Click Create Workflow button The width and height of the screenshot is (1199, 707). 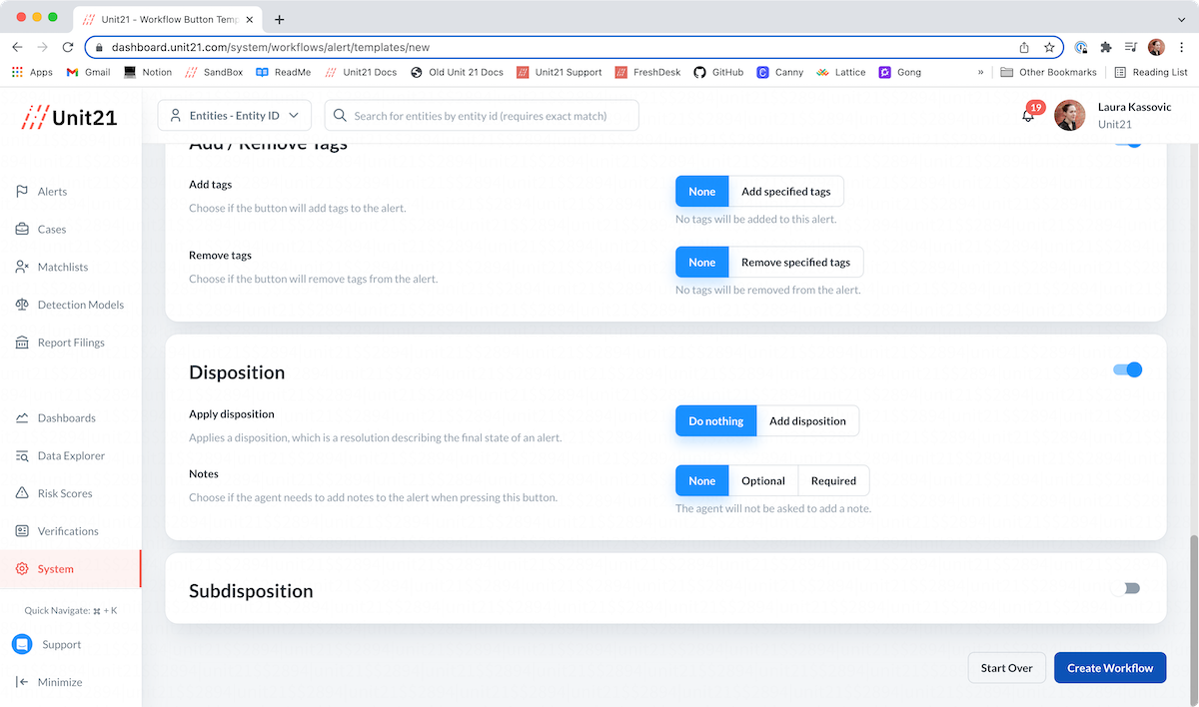pos(1110,668)
